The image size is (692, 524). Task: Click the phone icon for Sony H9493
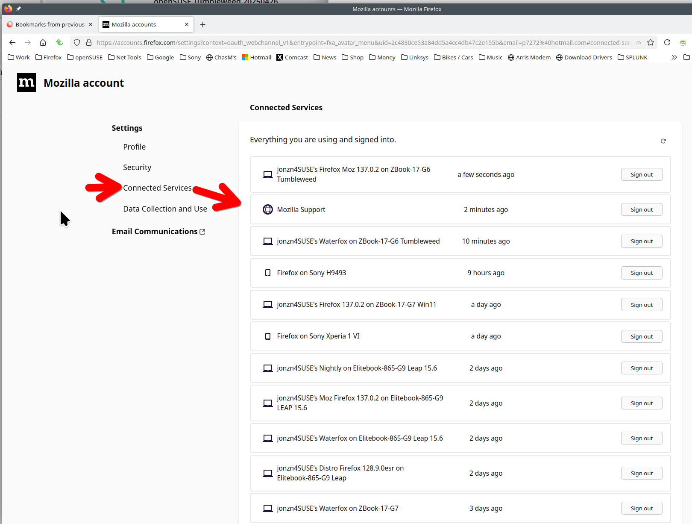point(268,273)
